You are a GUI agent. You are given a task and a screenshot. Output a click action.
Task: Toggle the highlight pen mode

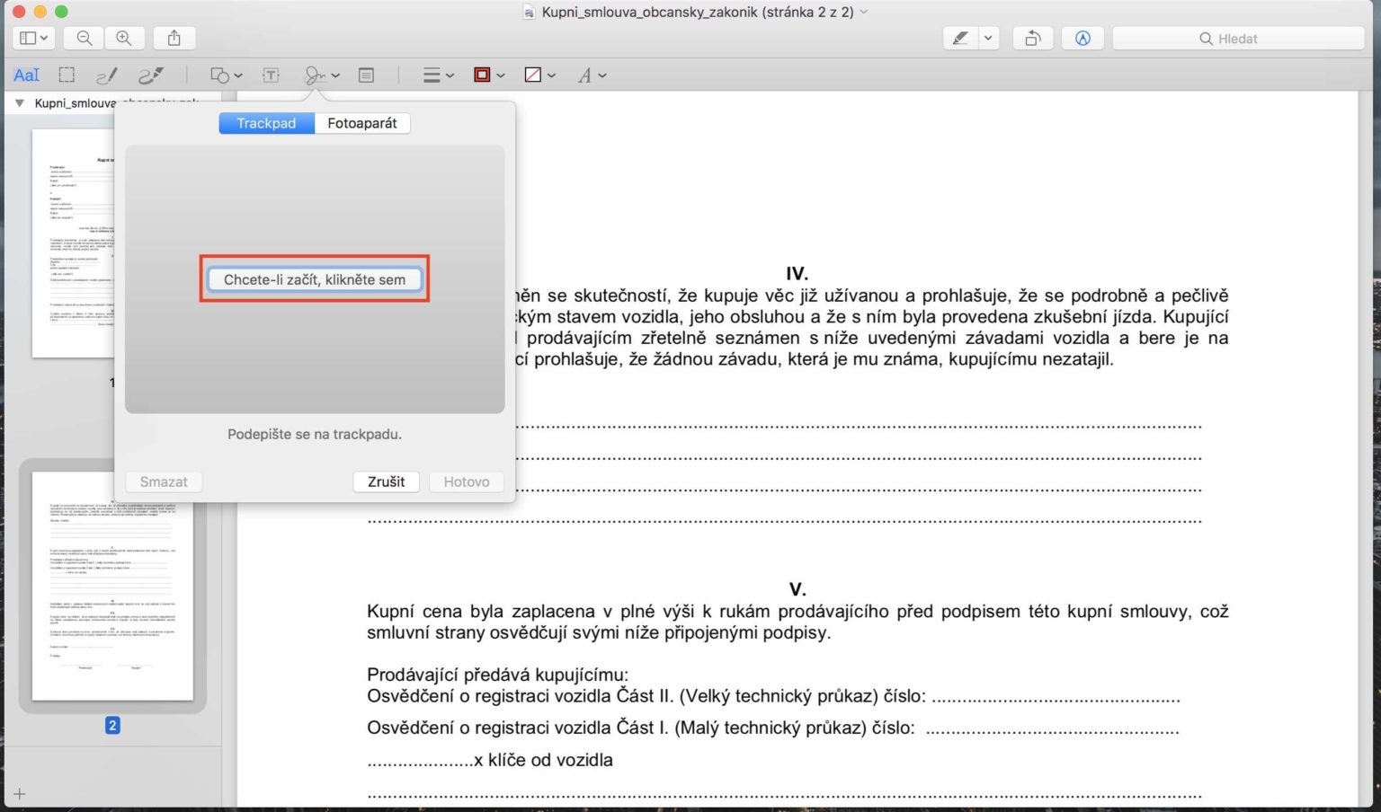(x=958, y=38)
